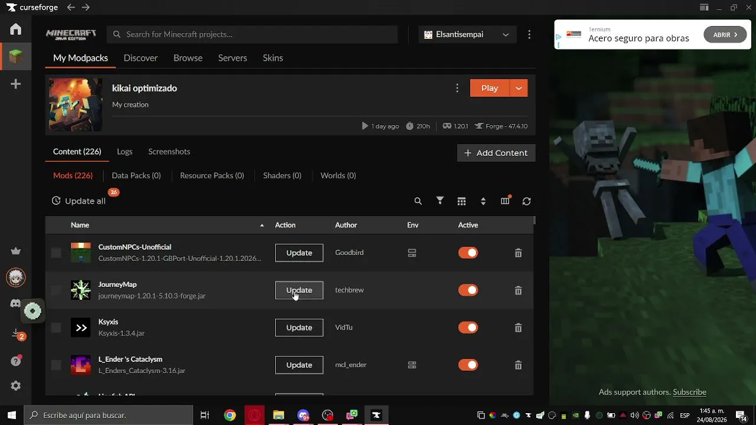Update the Ksyxis mod
The height and width of the screenshot is (425, 756).
(x=299, y=328)
